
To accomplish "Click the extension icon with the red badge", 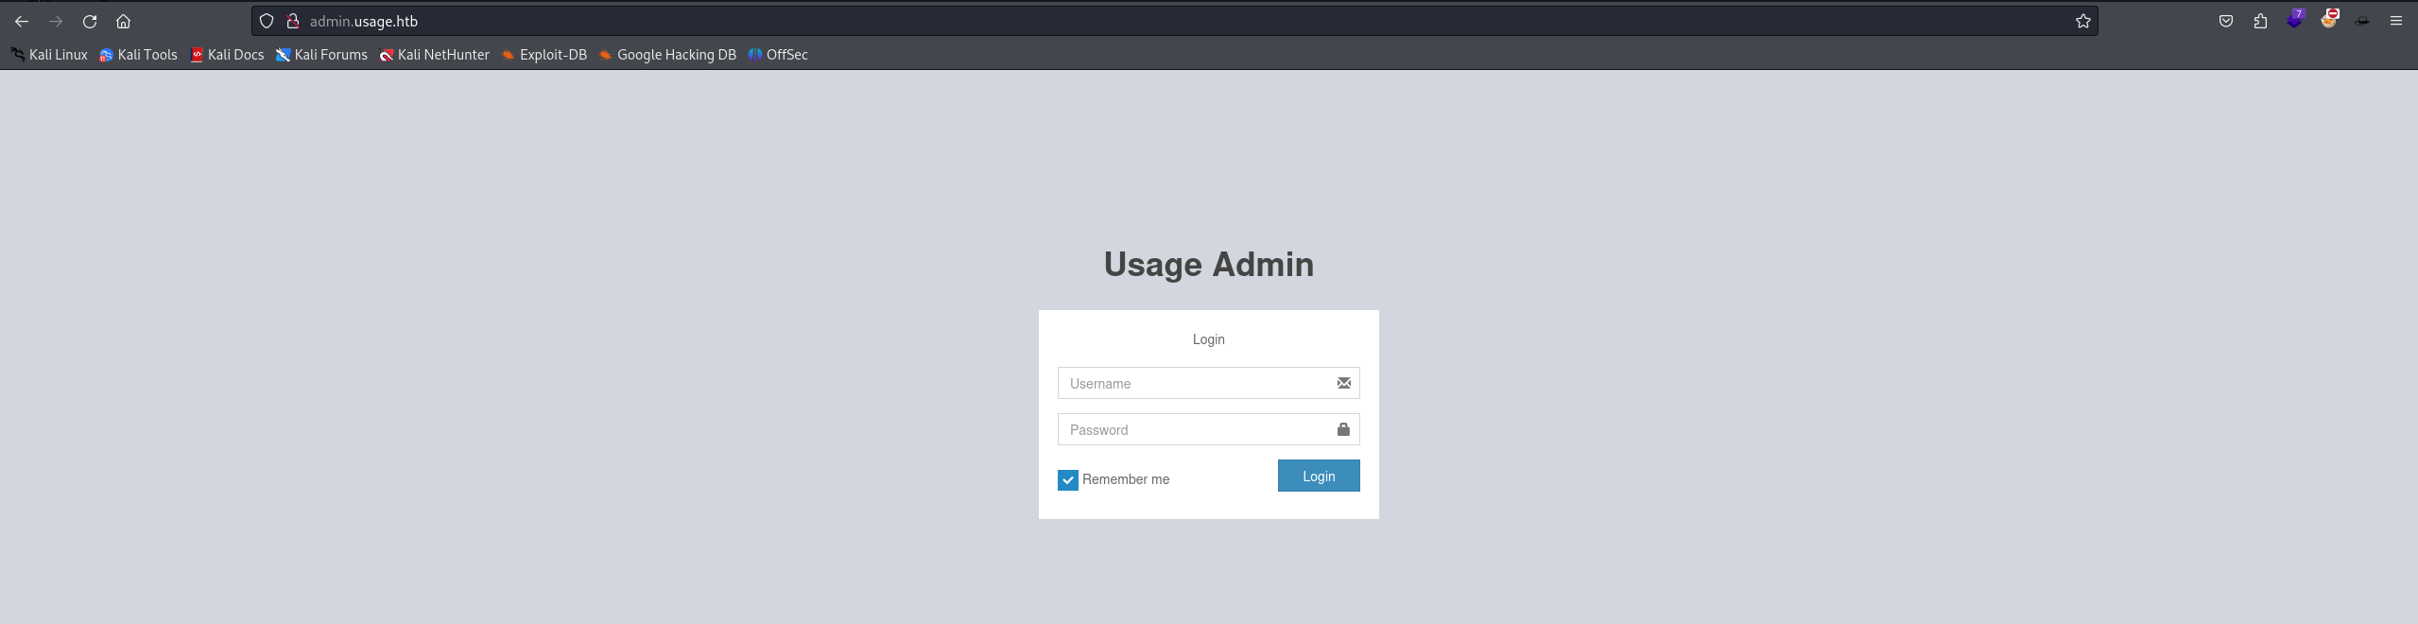I will click(2329, 19).
